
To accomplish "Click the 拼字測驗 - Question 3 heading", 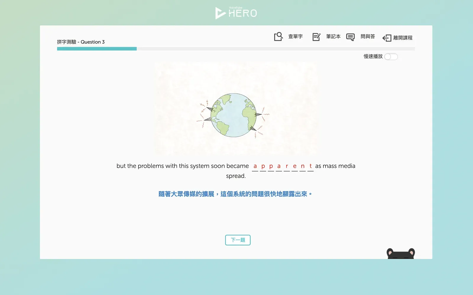I will point(81,42).
